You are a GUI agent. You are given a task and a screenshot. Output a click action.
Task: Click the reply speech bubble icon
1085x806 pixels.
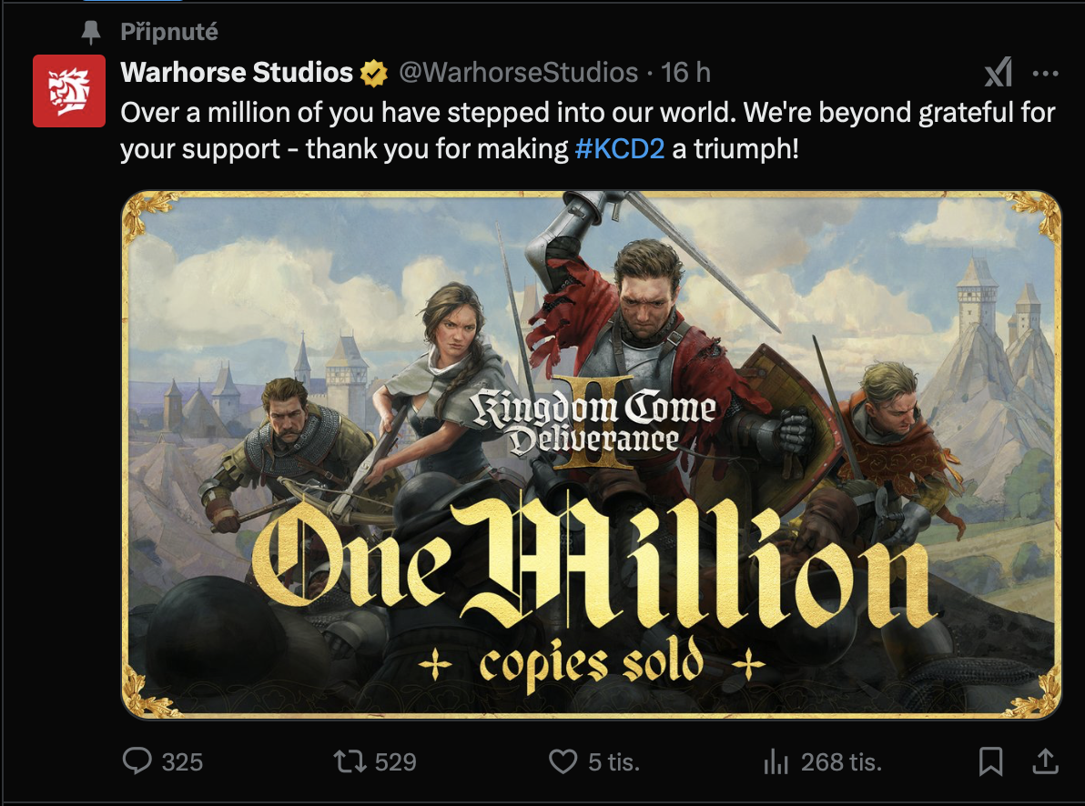[137, 761]
